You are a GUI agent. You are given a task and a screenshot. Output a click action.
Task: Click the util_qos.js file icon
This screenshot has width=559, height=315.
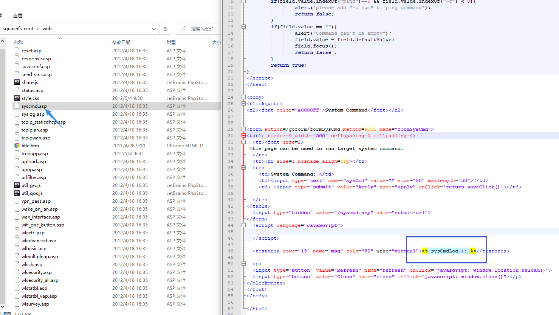(x=17, y=193)
